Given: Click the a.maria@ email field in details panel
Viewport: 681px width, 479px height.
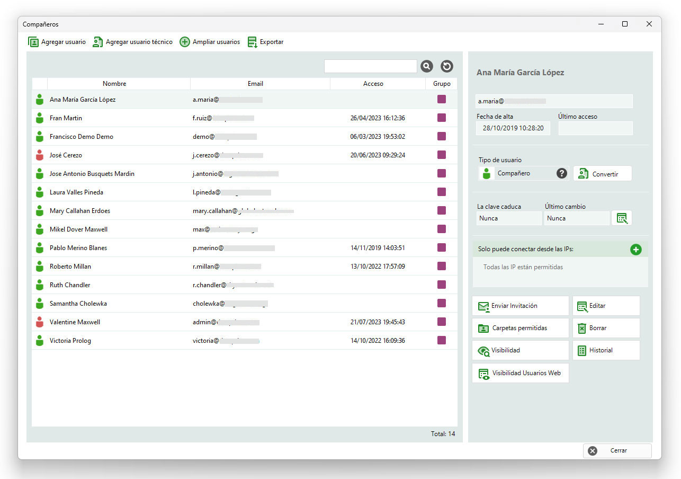Looking at the screenshot, I should 554,101.
